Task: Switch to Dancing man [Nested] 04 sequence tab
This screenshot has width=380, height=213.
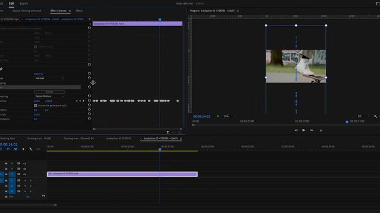Action: tap(79, 138)
